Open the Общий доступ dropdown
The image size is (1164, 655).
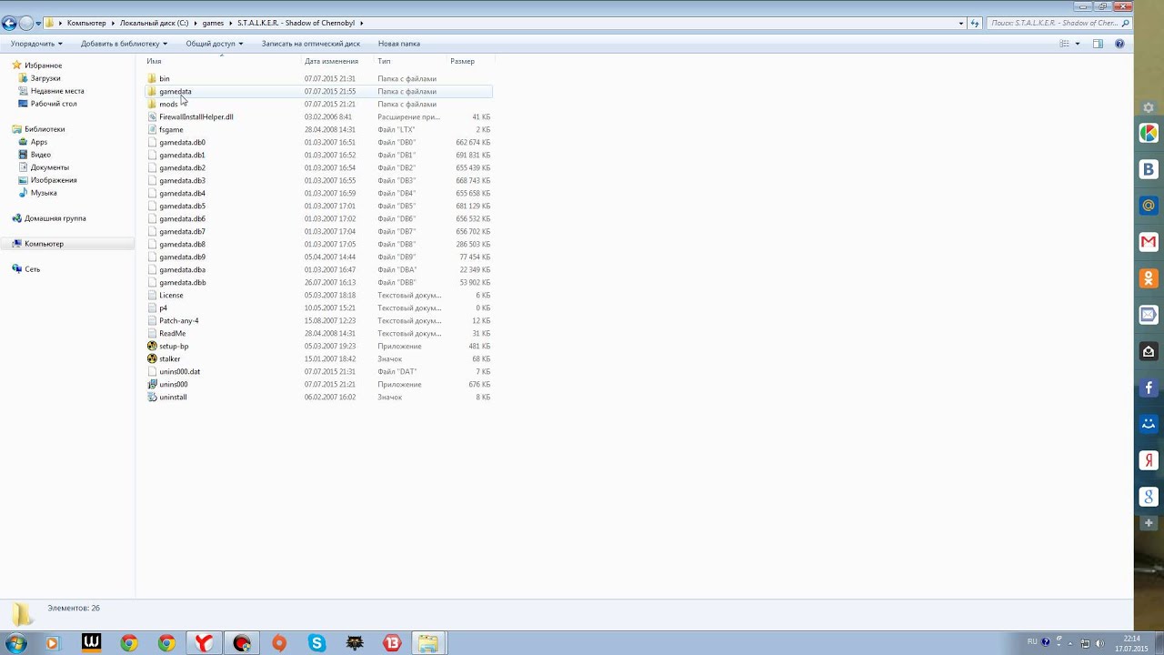point(215,44)
